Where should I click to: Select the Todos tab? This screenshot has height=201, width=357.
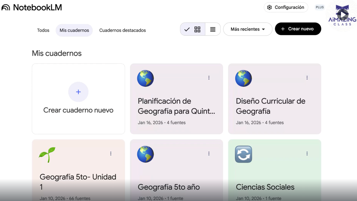(x=43, y=30)
